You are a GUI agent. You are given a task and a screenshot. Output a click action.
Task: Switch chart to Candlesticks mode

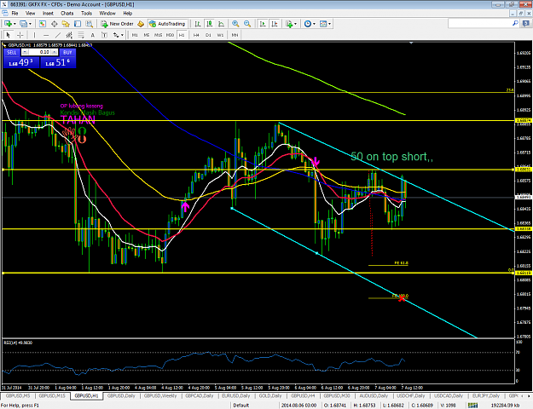pyautogui.click(x=210, y=24)
